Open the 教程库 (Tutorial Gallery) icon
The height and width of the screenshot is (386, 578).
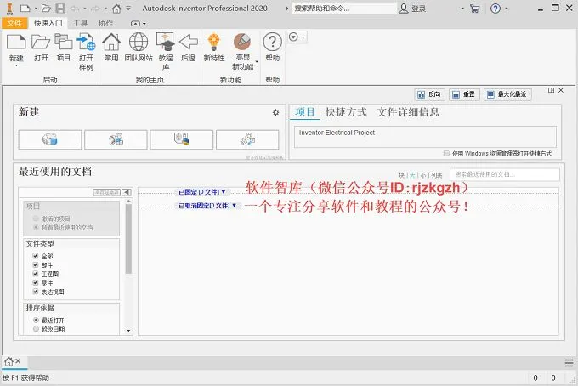(x=166, y=42)
